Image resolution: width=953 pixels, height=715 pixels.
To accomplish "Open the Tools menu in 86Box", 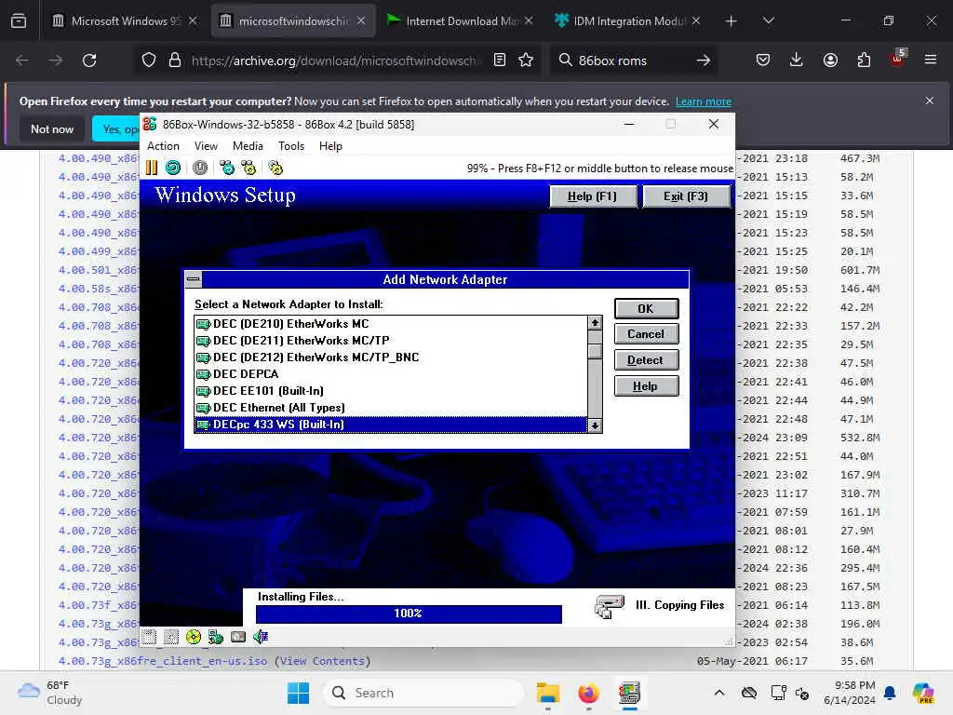I will (x=291, y=146).
